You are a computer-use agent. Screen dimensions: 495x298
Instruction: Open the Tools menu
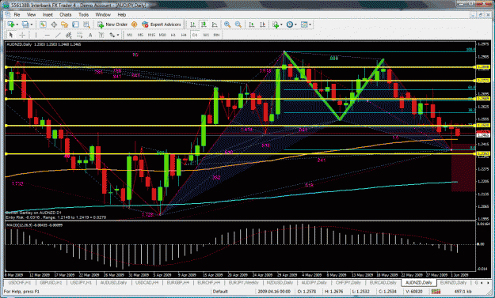[83, 14]
